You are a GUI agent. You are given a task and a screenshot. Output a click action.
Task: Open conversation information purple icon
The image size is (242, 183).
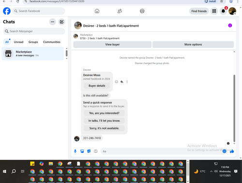pos(230,25)
